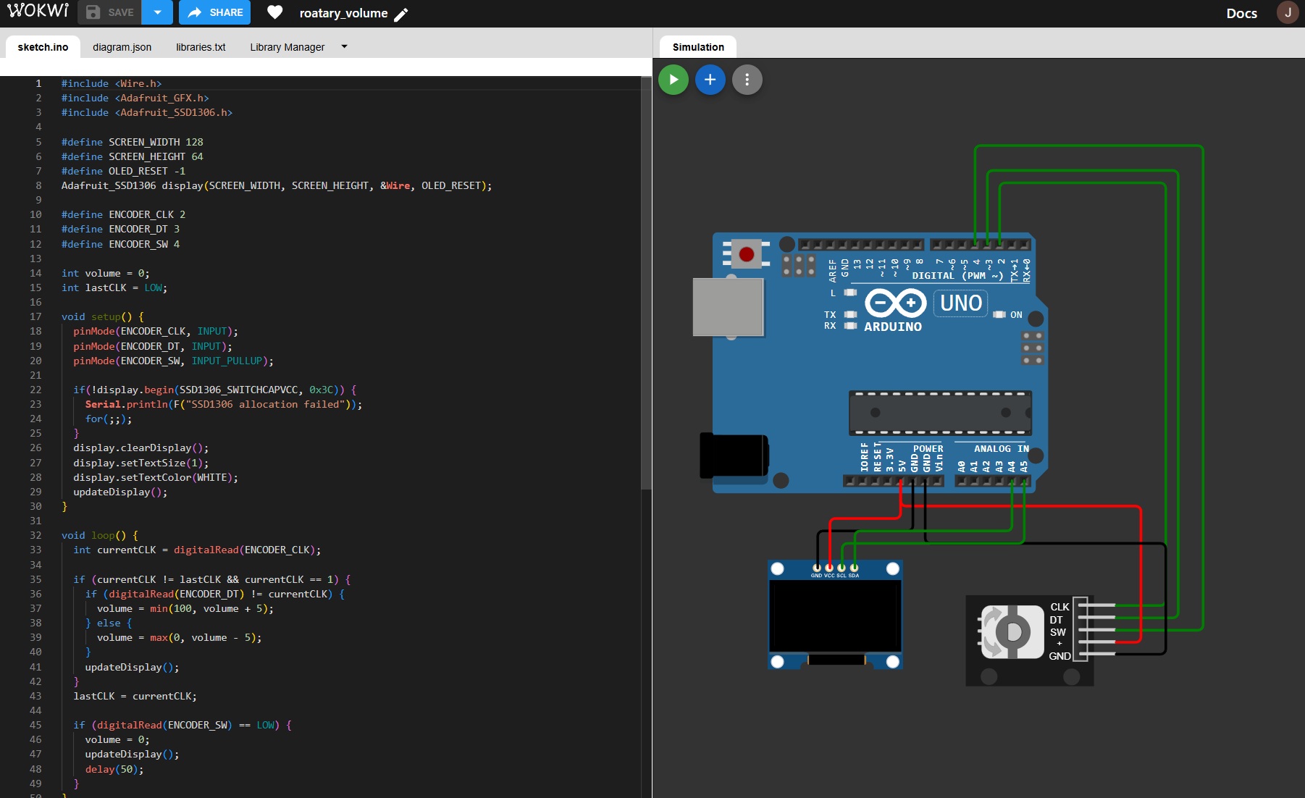Click the rotary encoder knob

(x=1012, y=632)
